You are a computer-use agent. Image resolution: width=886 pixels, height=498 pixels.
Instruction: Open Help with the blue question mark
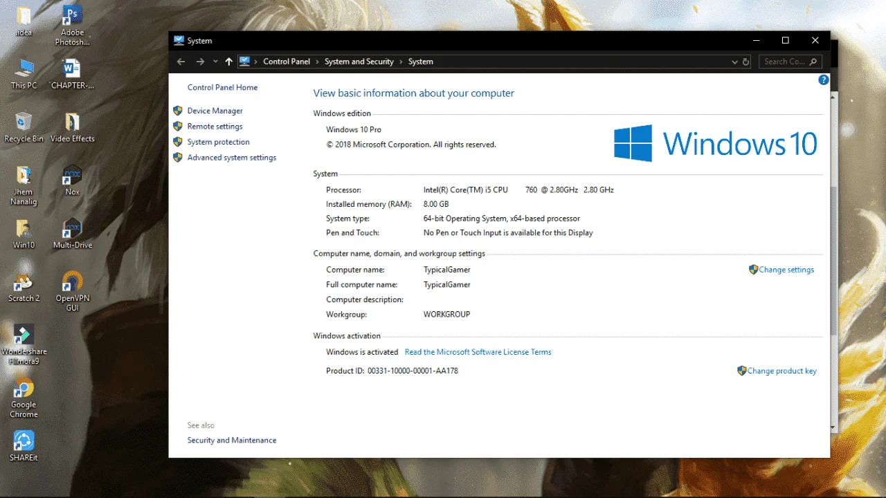pyautogui.click(x=824, y=80)
